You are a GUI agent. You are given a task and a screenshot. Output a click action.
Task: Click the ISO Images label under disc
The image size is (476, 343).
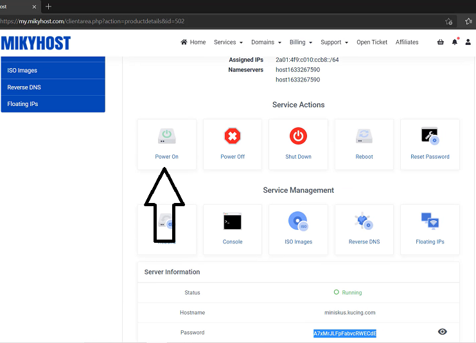pyautogui.click(x=298, y=242)
